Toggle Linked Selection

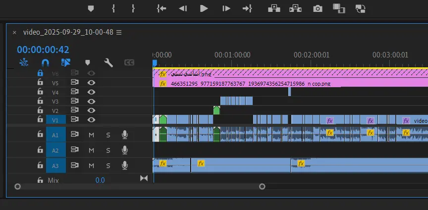point(66,63)
